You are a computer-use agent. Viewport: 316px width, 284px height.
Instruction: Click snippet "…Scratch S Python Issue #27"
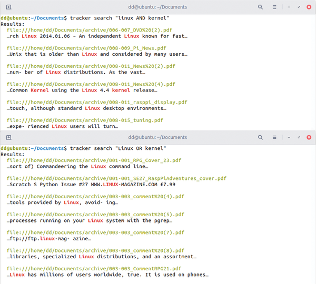tap(91, 185)
